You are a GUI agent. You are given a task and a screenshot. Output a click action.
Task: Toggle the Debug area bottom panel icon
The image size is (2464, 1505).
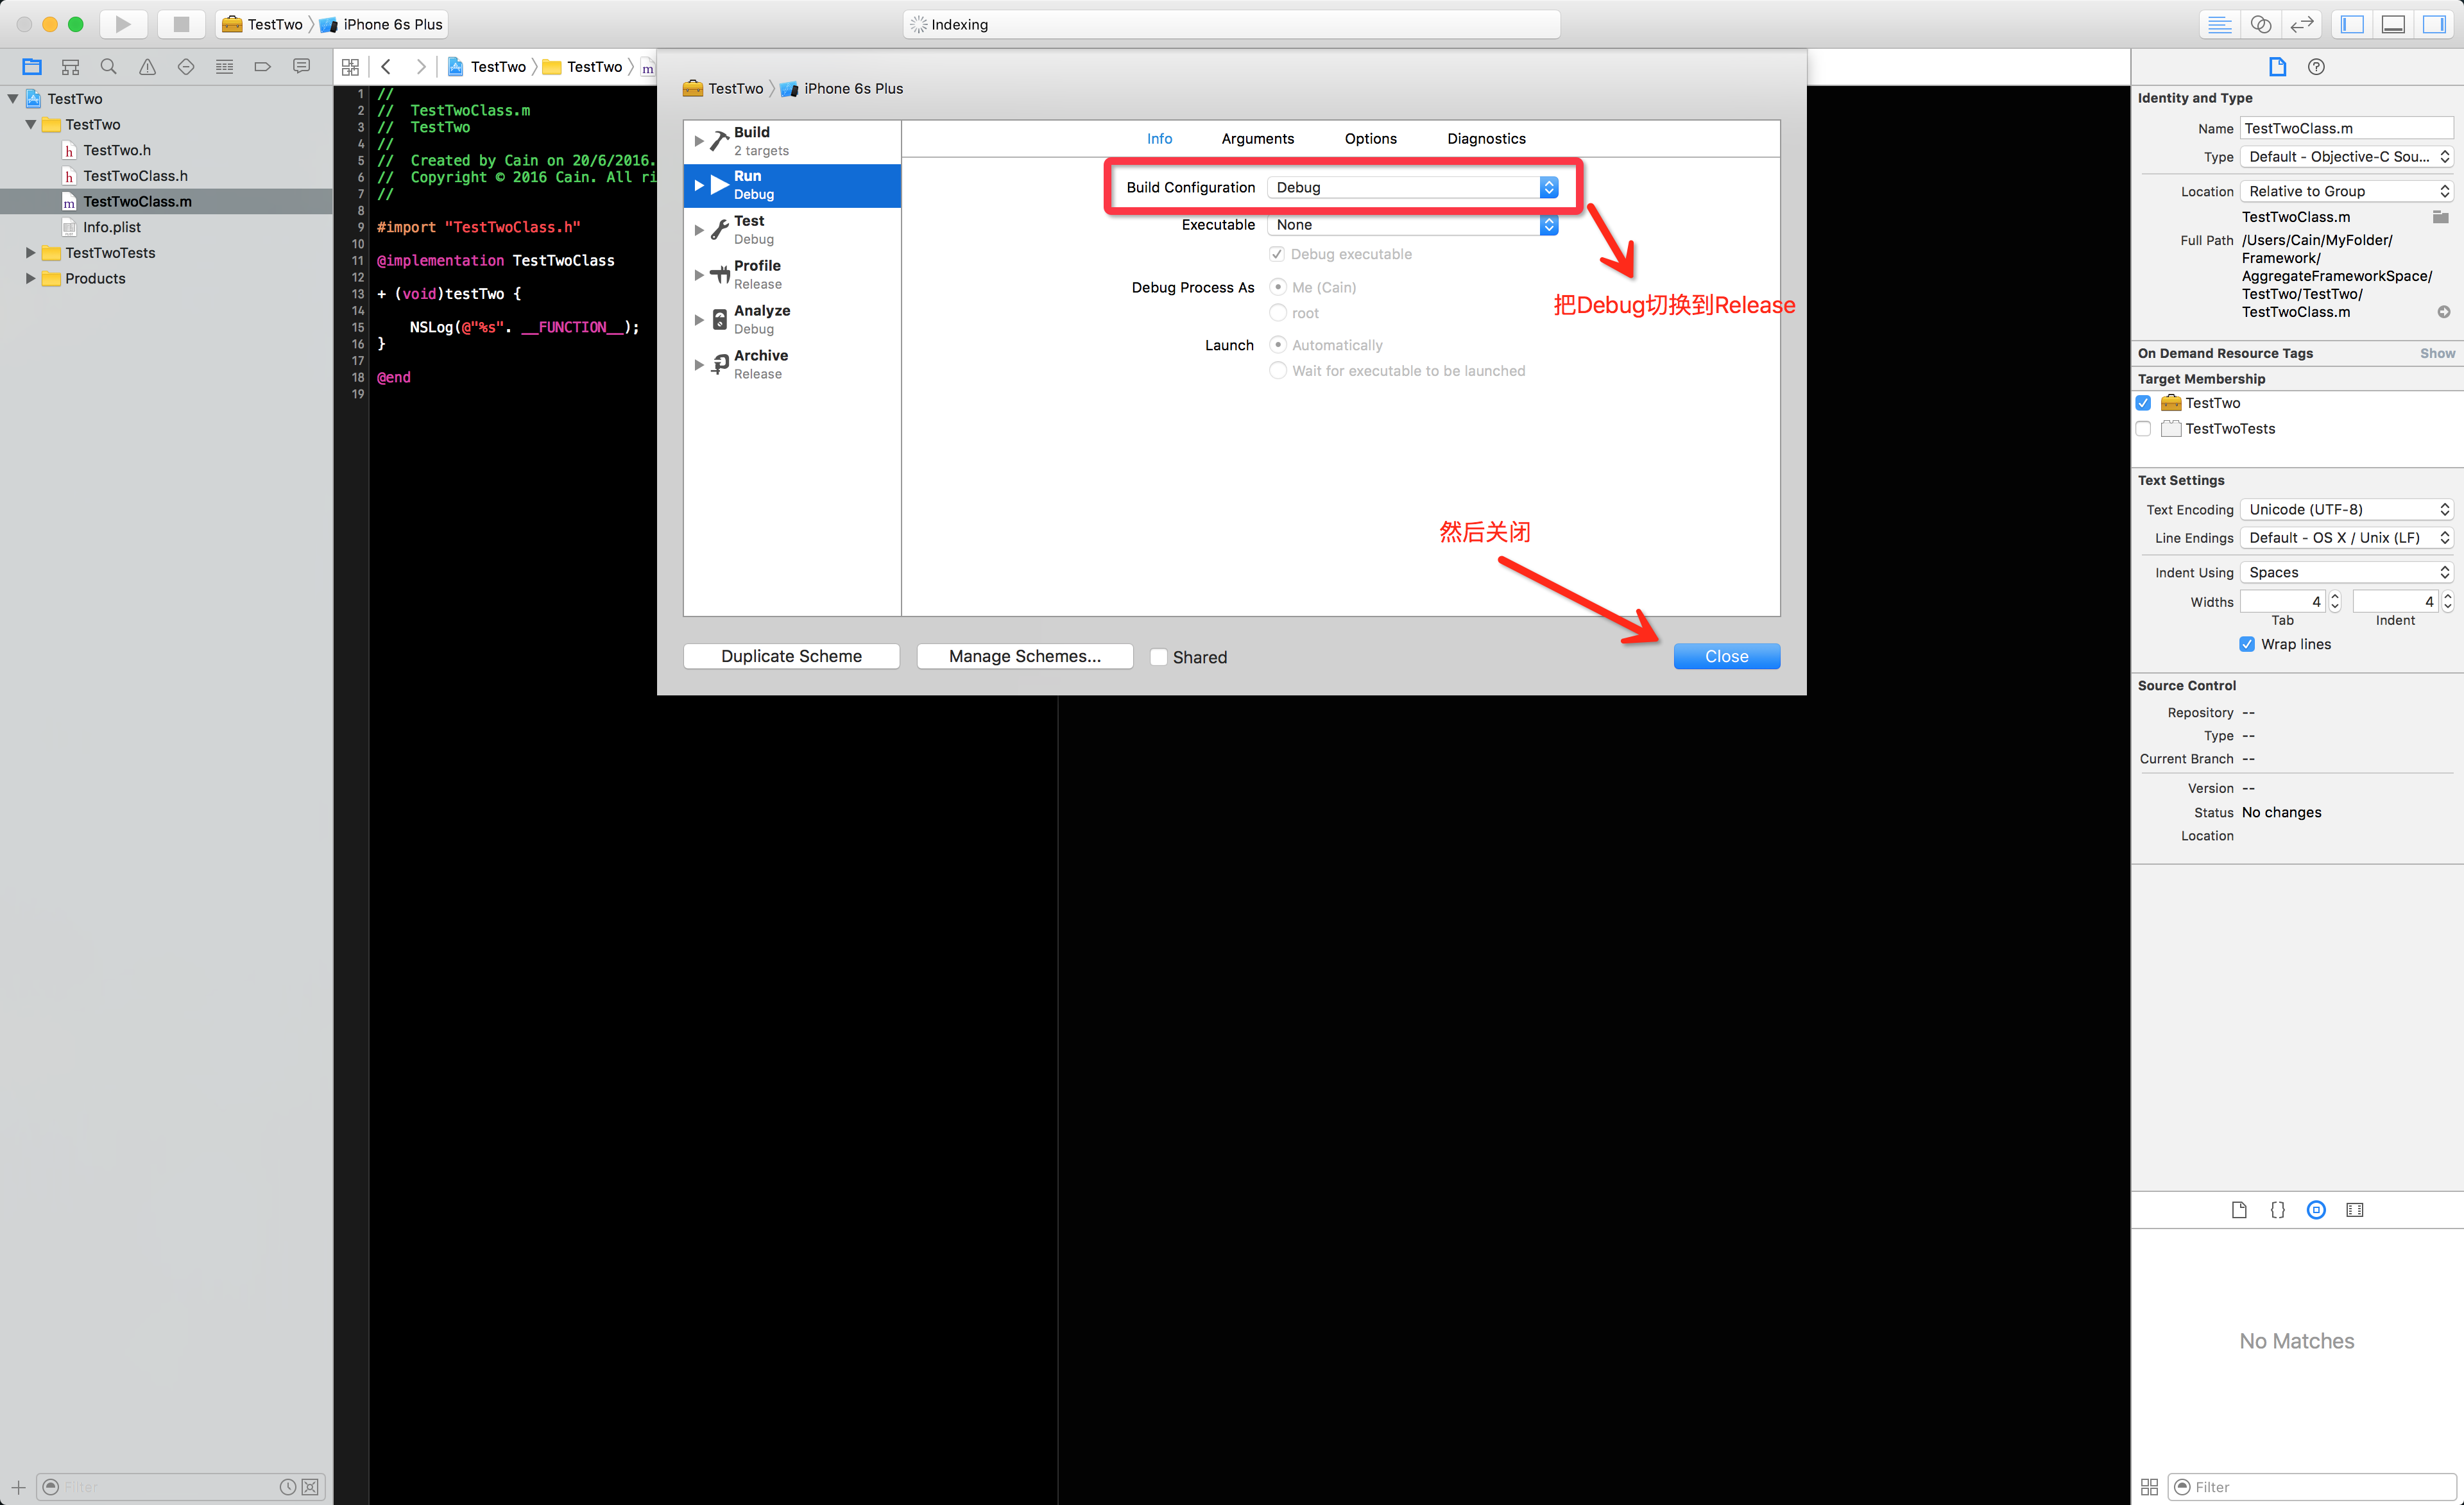2393,24
